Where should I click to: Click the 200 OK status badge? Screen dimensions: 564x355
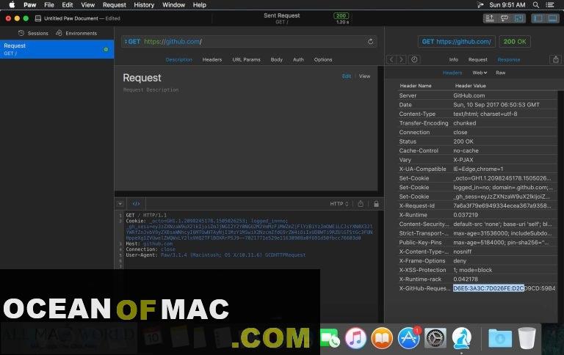click(515, 42)
